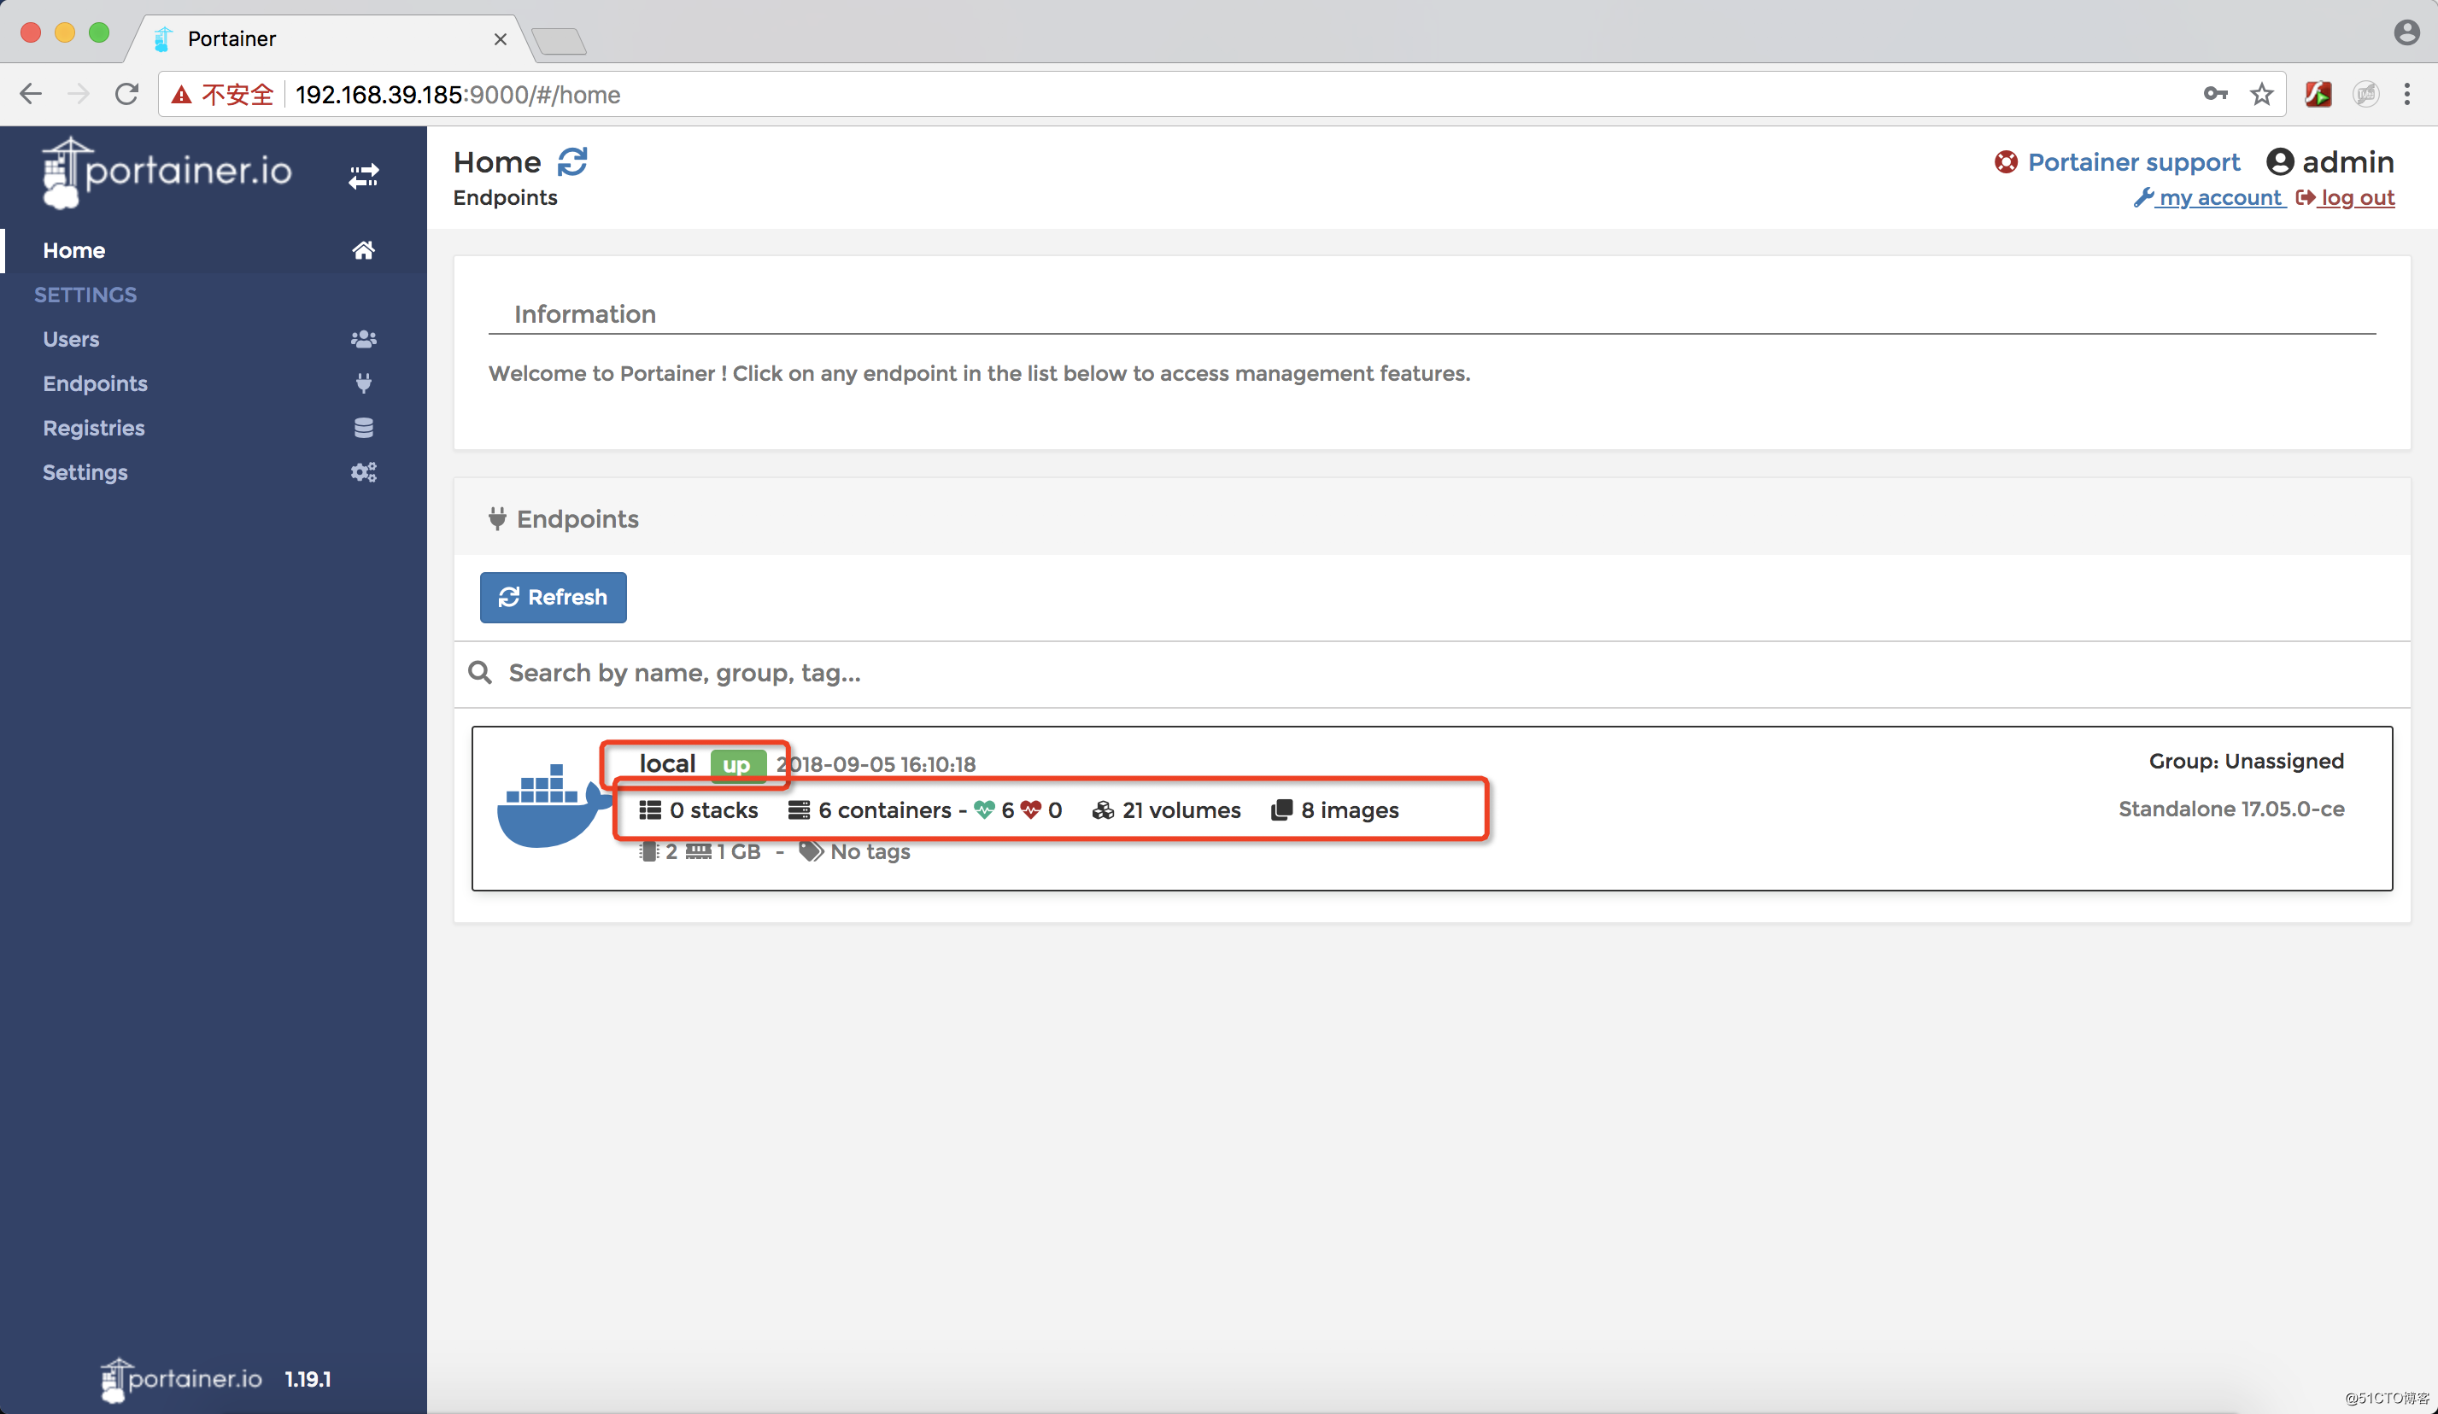2438x1414 pixels.
Task: Click the green healthy heartbeat icon
Action: point(984,810)
